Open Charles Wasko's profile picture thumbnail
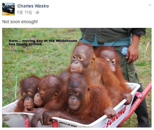154x130 pixels. (8, 9)
